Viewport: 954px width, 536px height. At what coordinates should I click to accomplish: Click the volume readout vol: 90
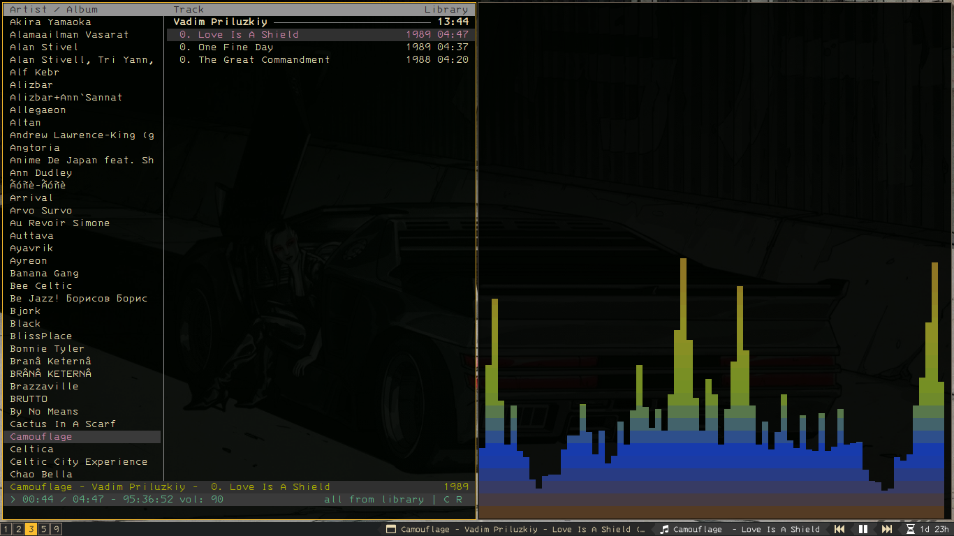click(x=201, y=500)
